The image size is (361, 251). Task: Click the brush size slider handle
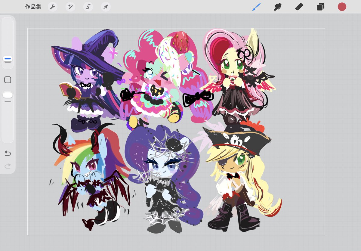[8, 59]
